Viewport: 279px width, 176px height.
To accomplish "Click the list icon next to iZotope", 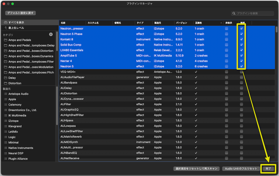I will click(x=6, y=121).
